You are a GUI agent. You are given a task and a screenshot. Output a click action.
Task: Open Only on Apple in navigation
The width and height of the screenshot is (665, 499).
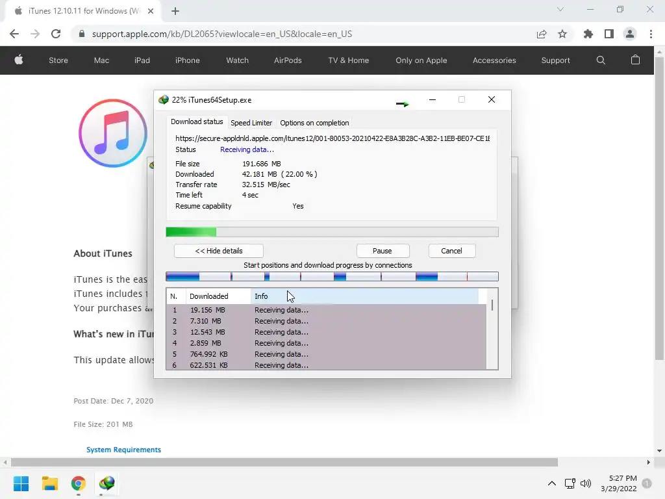tap(421, 60)
